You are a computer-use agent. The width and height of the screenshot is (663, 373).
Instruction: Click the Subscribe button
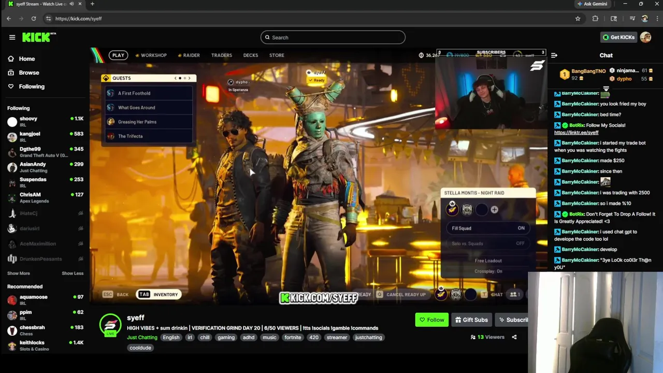tap(512, 320)
